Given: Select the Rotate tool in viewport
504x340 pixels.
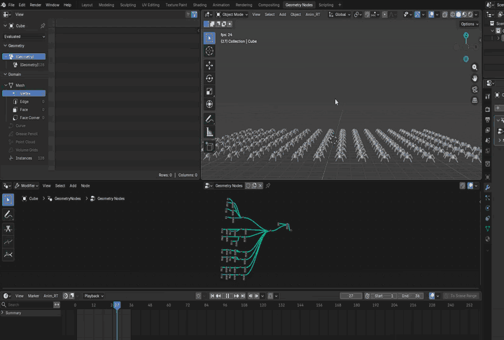Looking at the screenshot, I should [209, 78].
